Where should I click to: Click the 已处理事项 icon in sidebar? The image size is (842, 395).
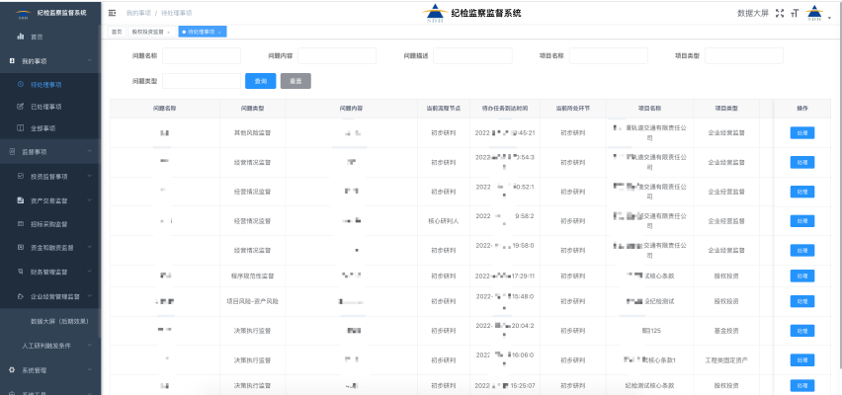click(x=21, y=107)
